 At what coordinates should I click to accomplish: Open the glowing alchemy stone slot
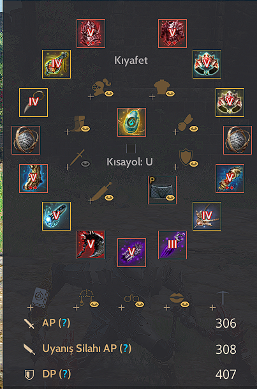click(131, 122)
